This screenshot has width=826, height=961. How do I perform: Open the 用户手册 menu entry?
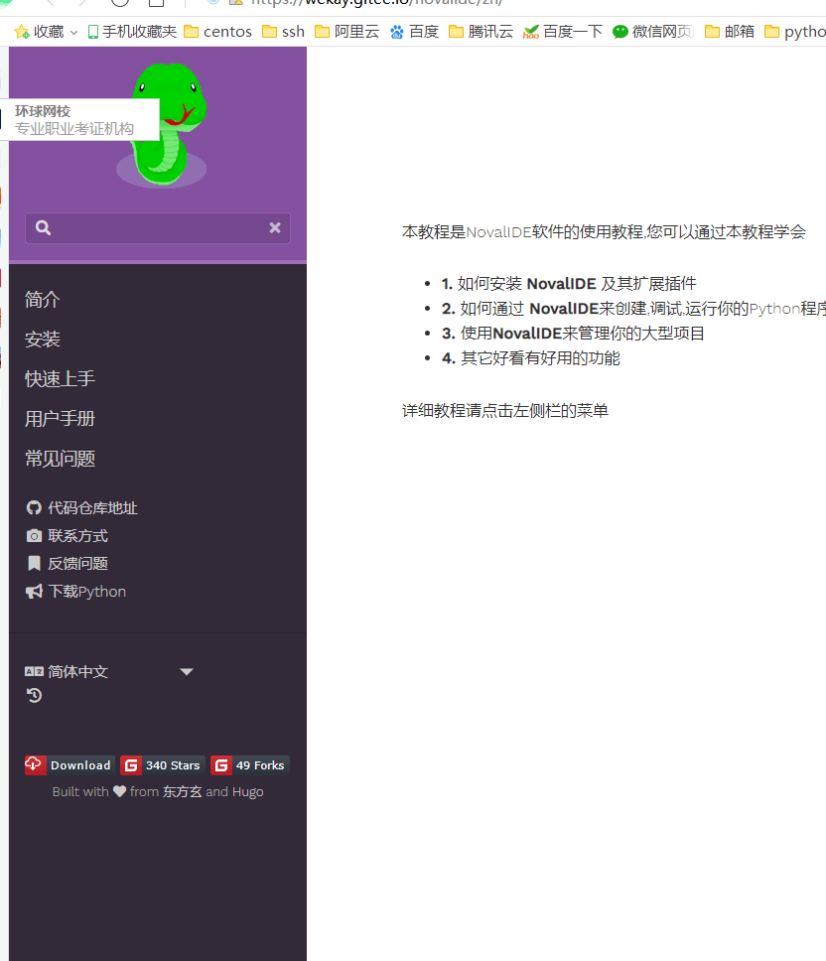(60, 419)
